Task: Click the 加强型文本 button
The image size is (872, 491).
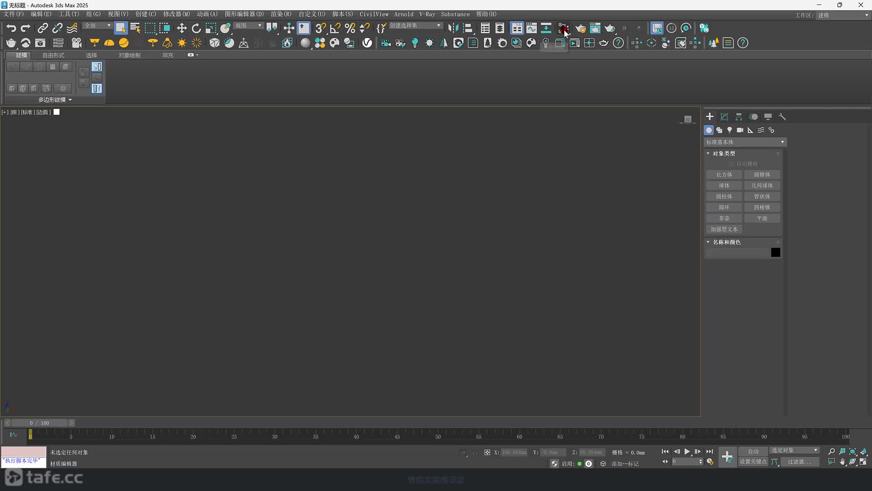Action: [724, 229]
